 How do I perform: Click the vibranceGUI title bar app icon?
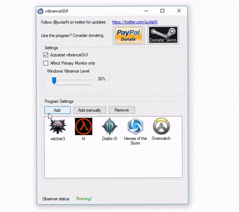pyautogui.click(x=40, y=11)
